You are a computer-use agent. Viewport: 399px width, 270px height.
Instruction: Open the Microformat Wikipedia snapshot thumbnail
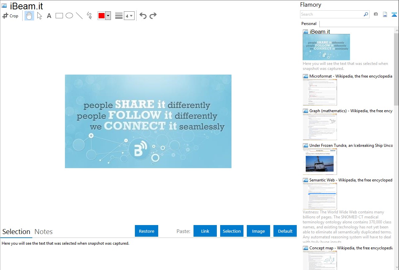point(320,92)
